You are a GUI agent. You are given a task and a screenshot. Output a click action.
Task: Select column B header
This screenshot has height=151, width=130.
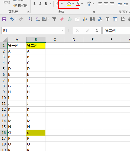point(36,40)
